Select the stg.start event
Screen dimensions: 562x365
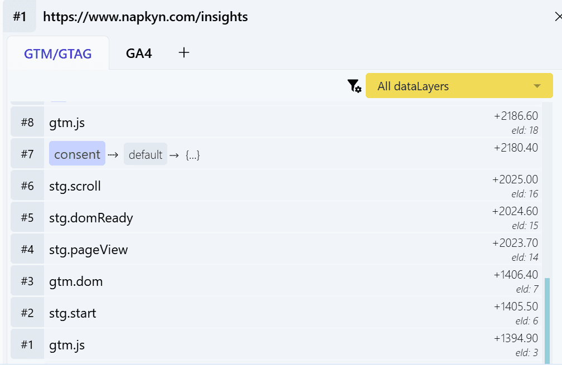click(x=72, y=313)
